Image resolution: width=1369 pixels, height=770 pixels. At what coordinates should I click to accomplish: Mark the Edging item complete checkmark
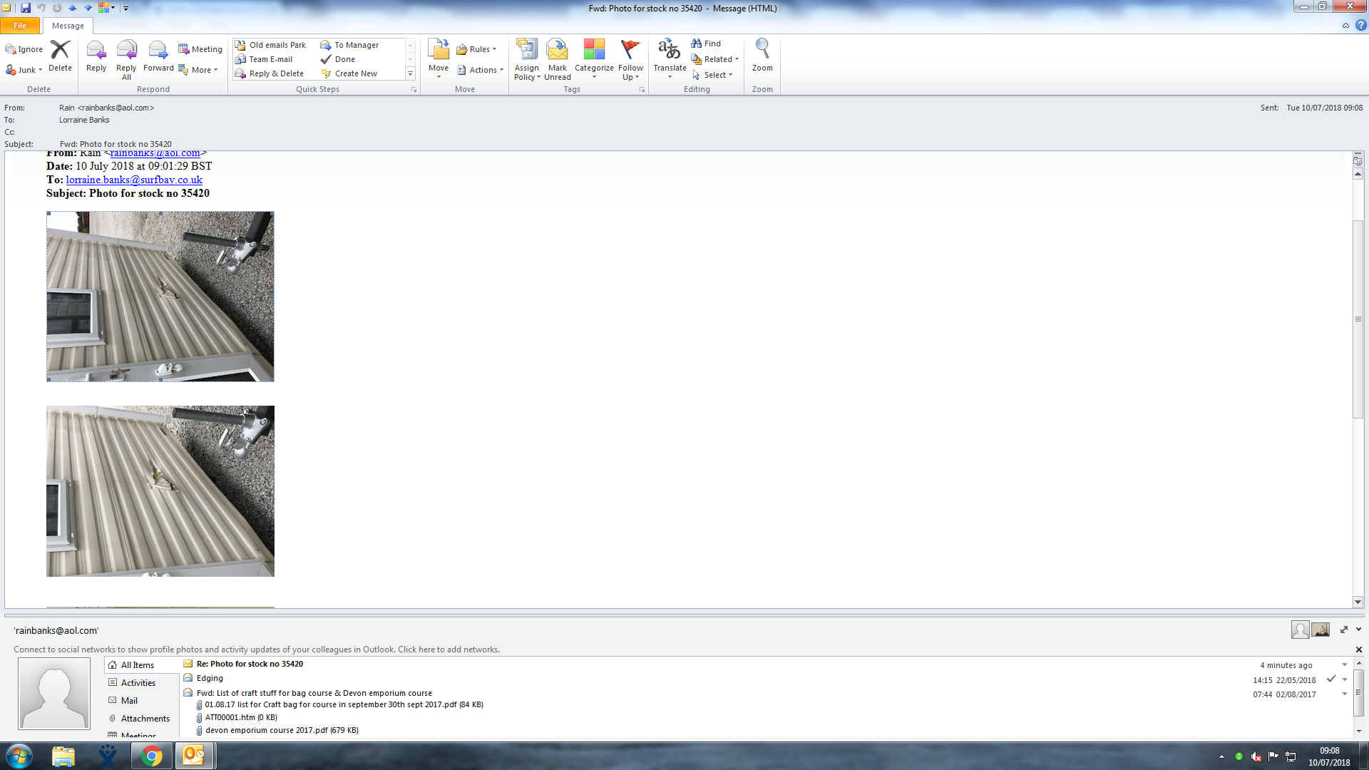coord(1330,679)
